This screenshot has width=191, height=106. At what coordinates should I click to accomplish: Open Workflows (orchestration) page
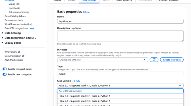18,24
